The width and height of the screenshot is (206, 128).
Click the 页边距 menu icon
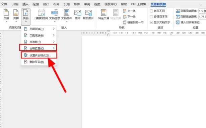point(26,42)
